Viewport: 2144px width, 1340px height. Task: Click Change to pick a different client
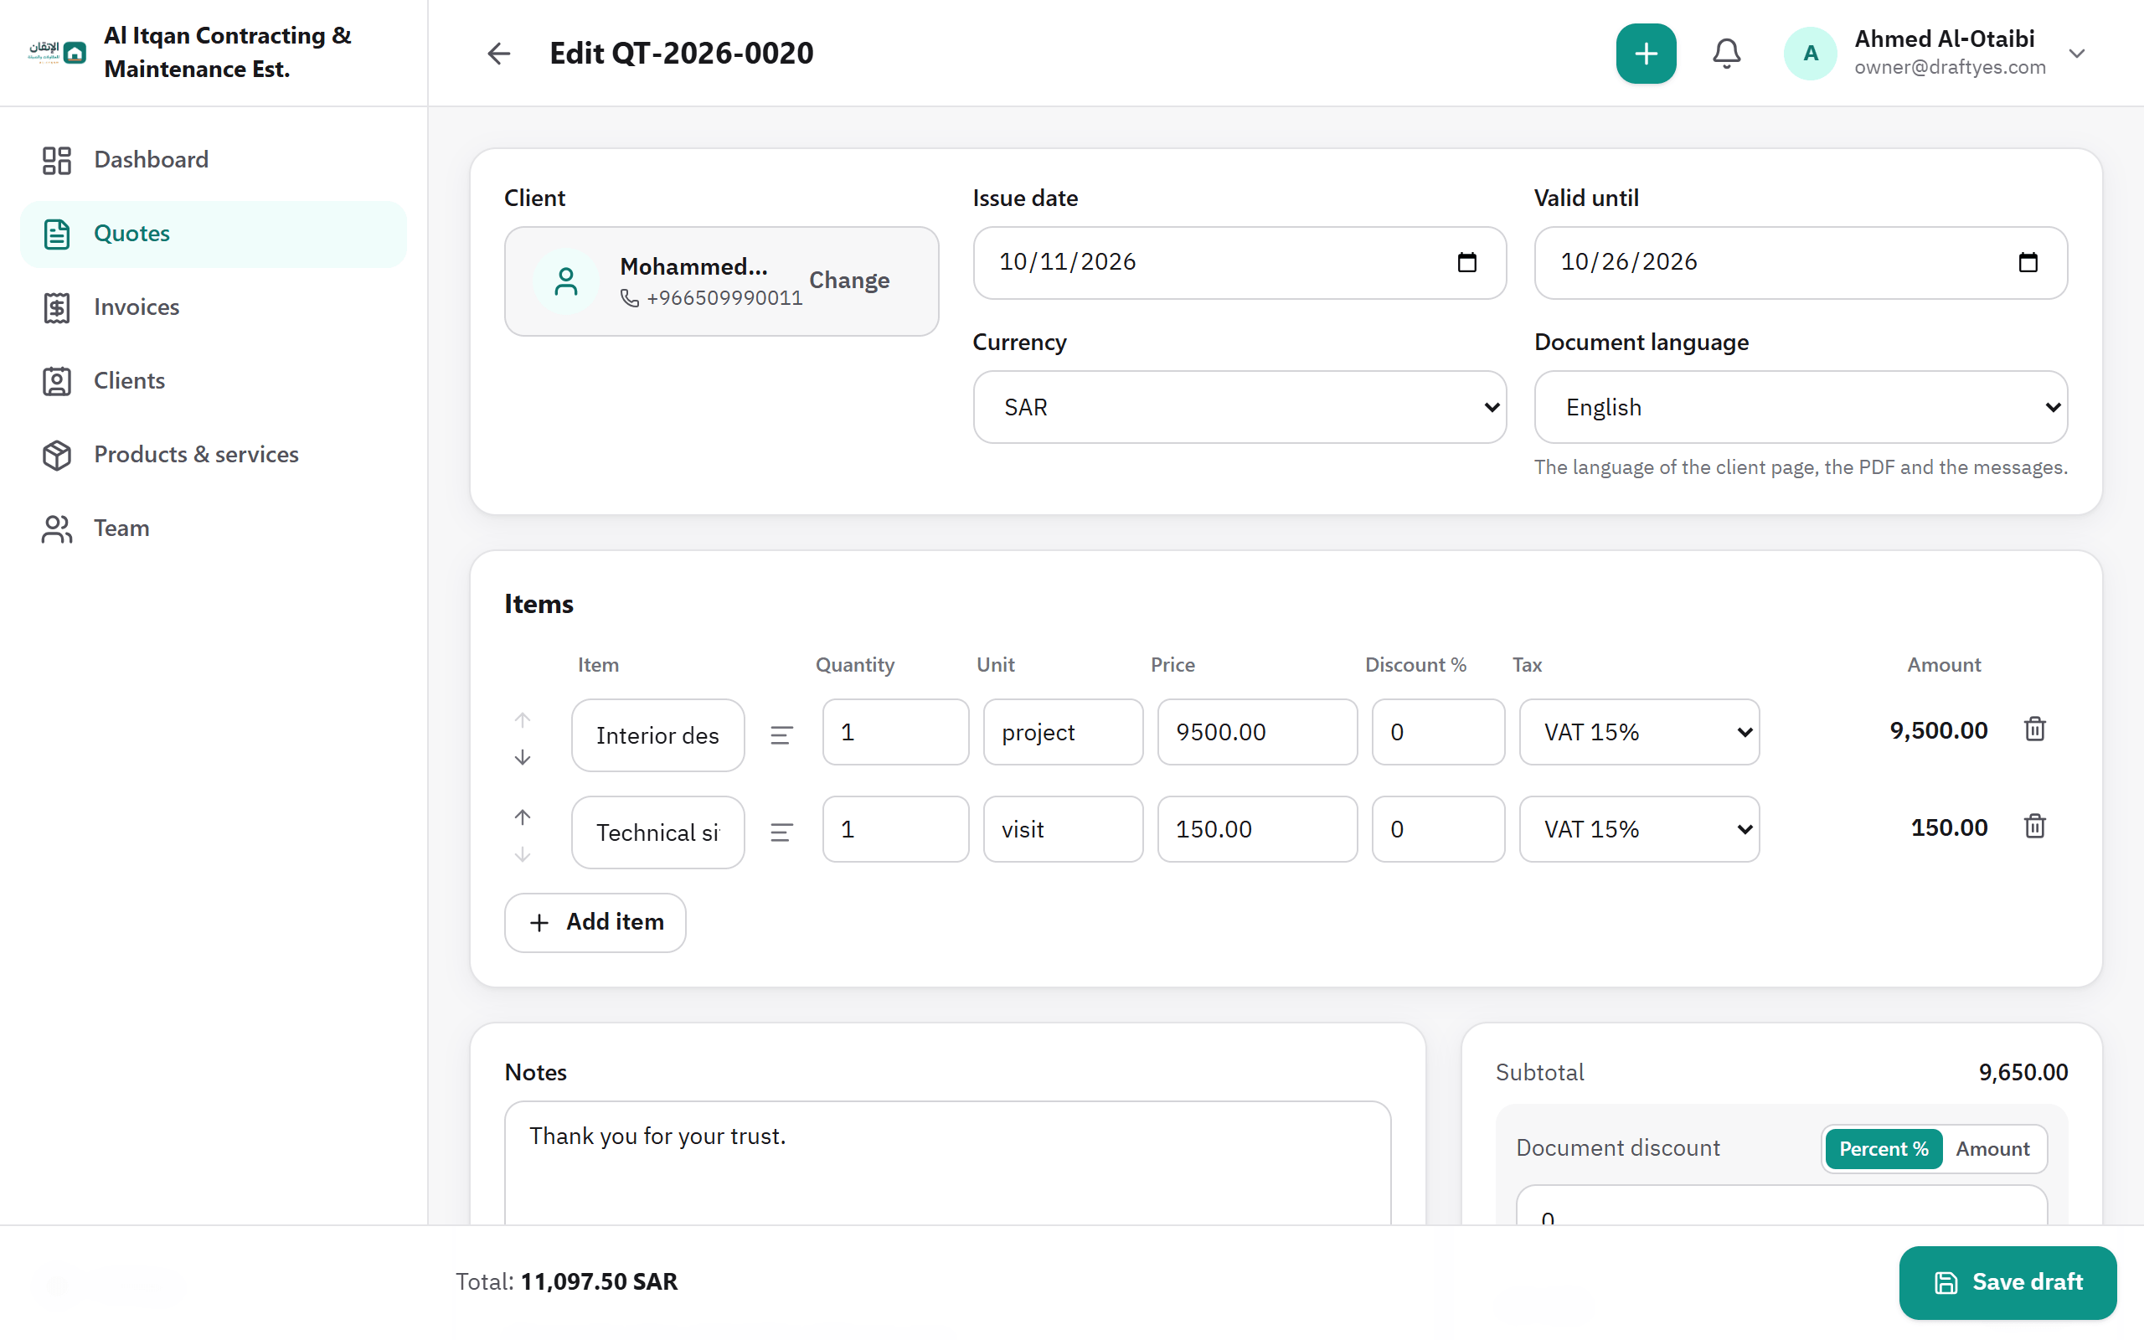(x=848, y=280)
